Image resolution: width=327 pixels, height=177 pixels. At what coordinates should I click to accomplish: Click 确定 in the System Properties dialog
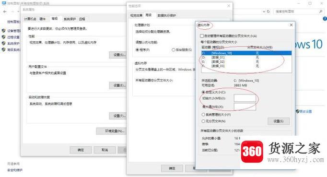[81, 150]
